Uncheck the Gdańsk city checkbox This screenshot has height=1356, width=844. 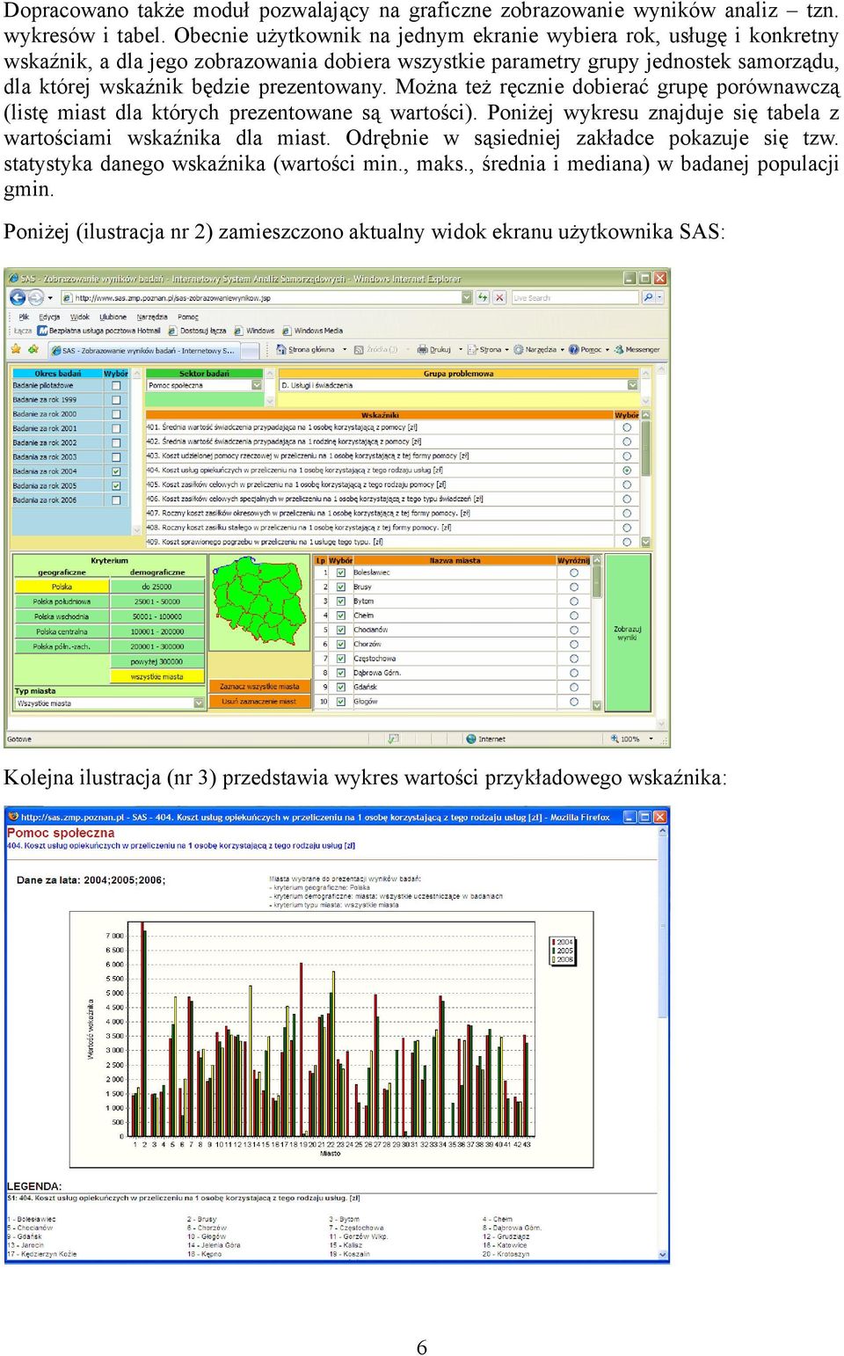click(340, 687)
